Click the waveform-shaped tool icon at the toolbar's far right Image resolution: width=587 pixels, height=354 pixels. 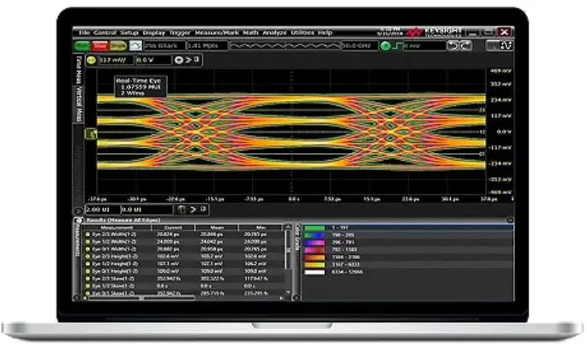[x=506, y=45]
